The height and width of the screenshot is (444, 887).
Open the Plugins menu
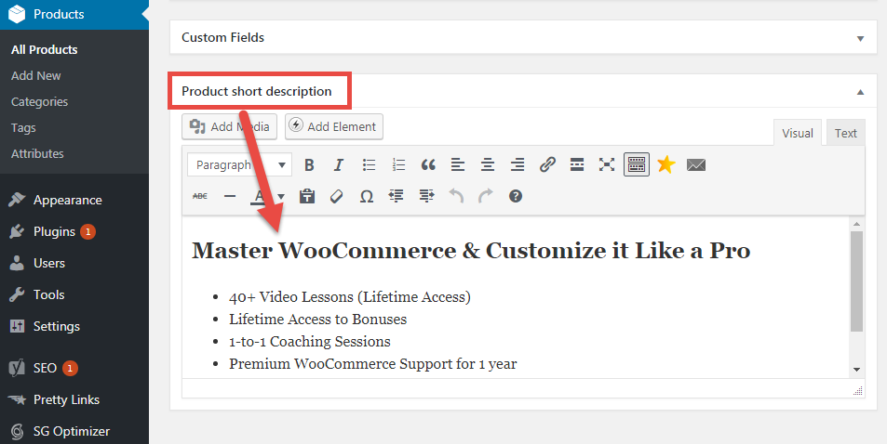74,231
